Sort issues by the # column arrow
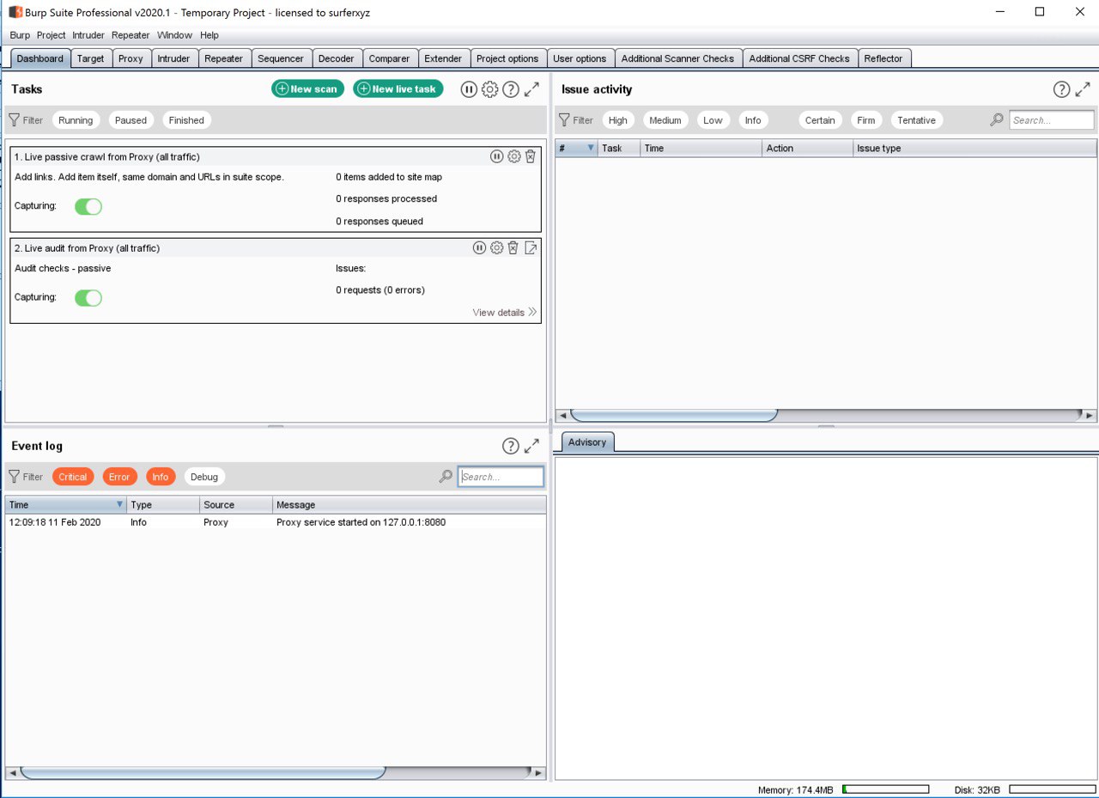 tap(591, 148)
